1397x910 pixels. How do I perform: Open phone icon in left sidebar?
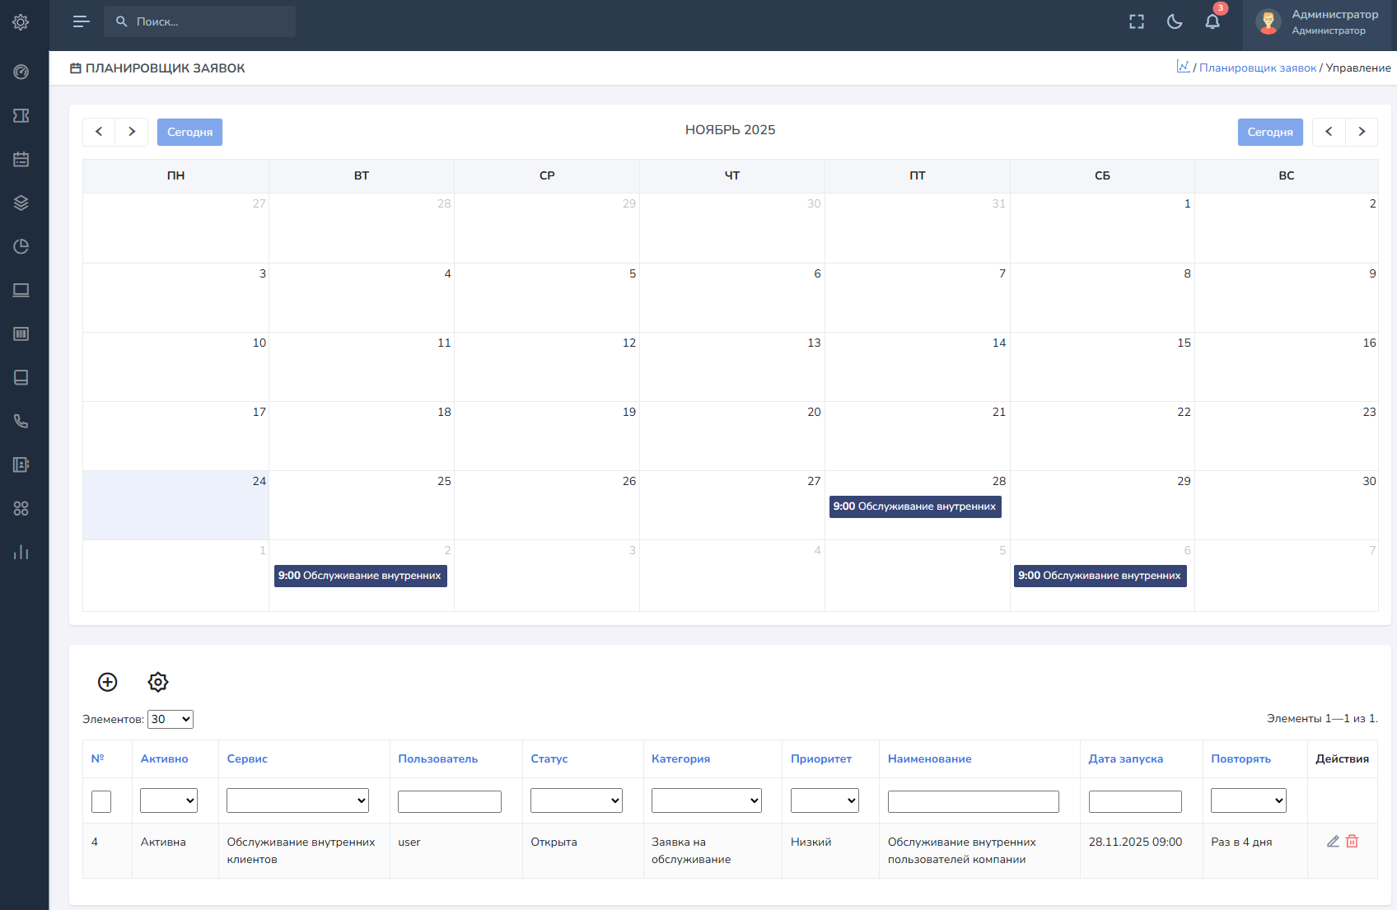pyautogui.click(x=21, y=422)
